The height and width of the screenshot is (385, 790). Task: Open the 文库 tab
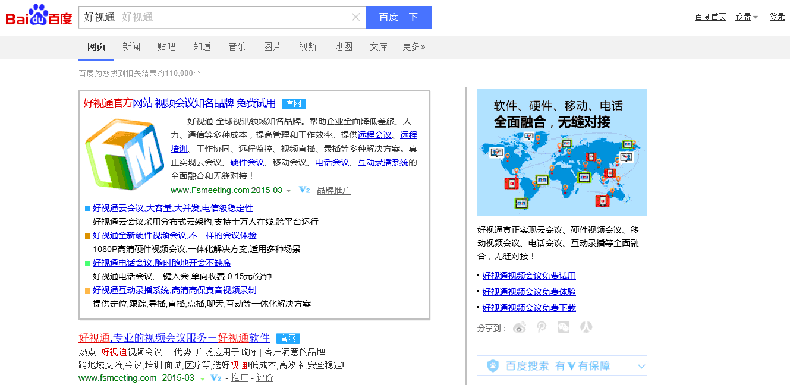(379, 47)
